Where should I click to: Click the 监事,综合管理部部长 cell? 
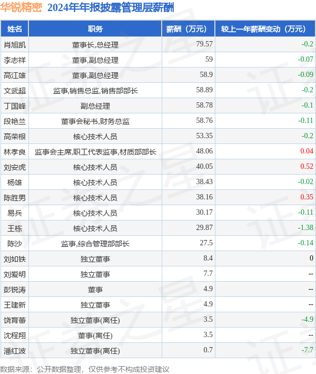pos(95,243)
